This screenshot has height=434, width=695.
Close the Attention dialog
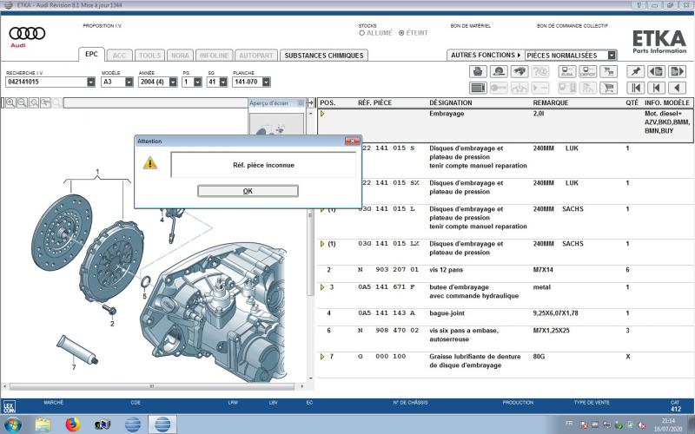353,141
